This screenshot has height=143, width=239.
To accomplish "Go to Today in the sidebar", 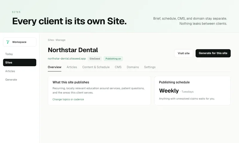I will [x=9, y=54].
